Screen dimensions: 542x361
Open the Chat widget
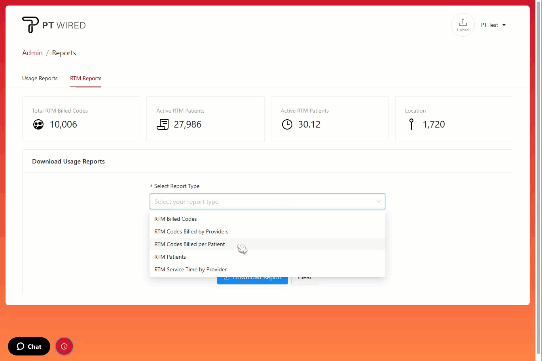click(29, 346)
